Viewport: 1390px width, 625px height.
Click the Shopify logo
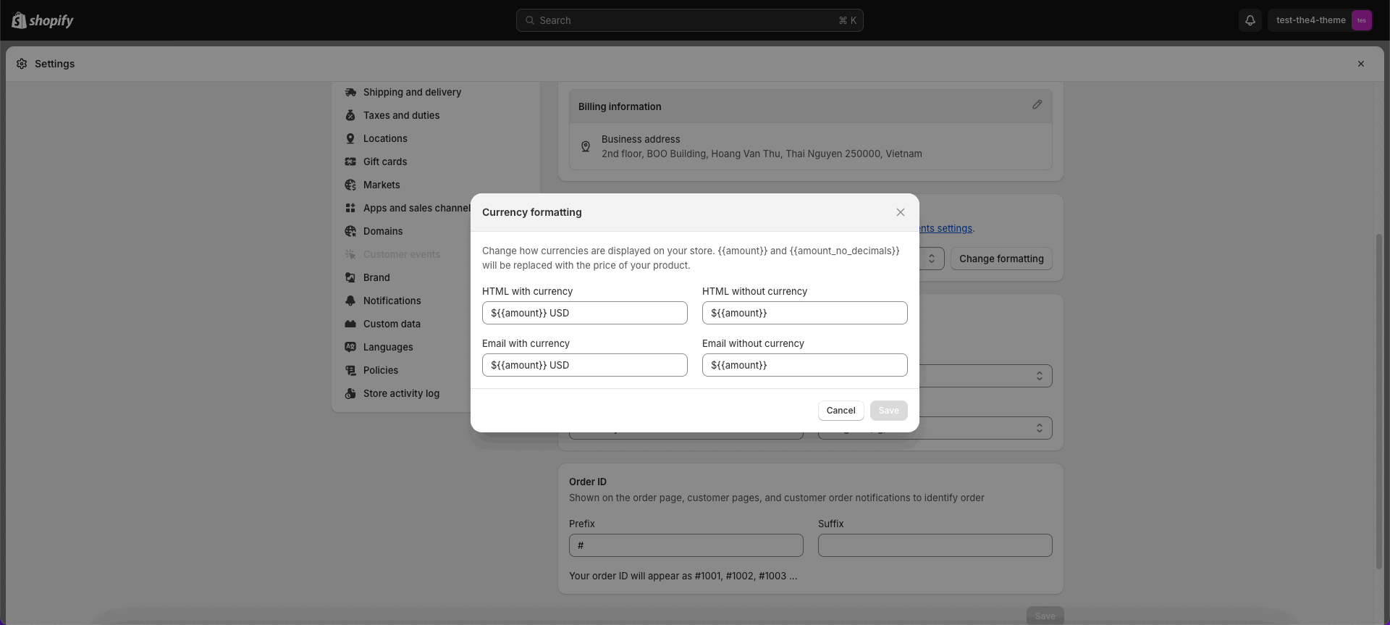(43, 20)
